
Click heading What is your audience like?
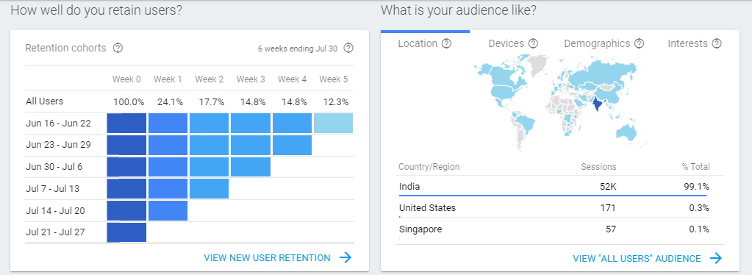pyautogui.click(x=459, y=10)
